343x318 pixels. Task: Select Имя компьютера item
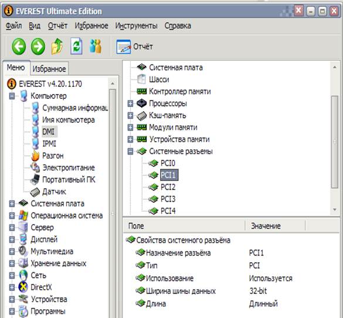click(x=69, y=120)
